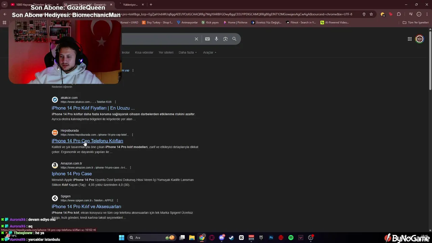Open a new tab with plus button
The width and height of the screenshot is (432, 243).
click(151, 4)
